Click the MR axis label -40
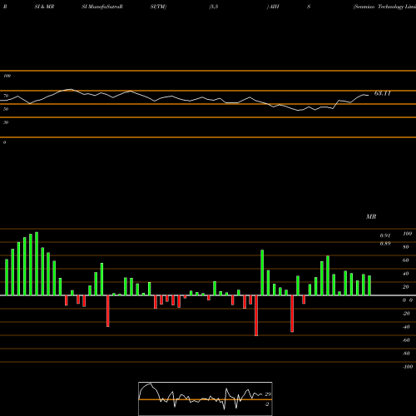Image resolution: width=416 pixels, height=416 pixels. pyautogui.click(x=406, y=327)
